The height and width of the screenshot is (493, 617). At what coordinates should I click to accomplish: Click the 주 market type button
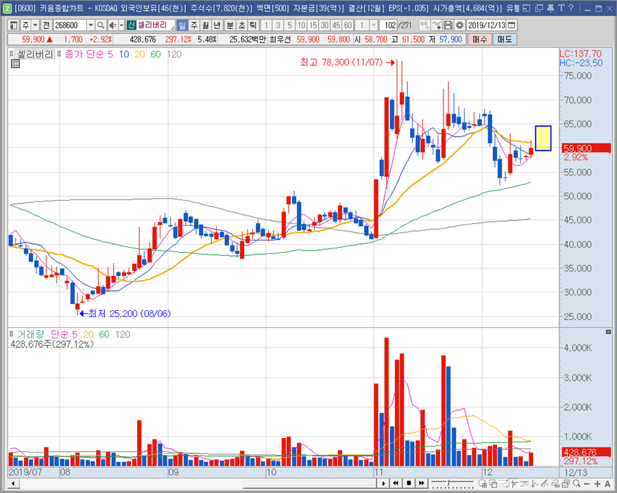[25, 25]
